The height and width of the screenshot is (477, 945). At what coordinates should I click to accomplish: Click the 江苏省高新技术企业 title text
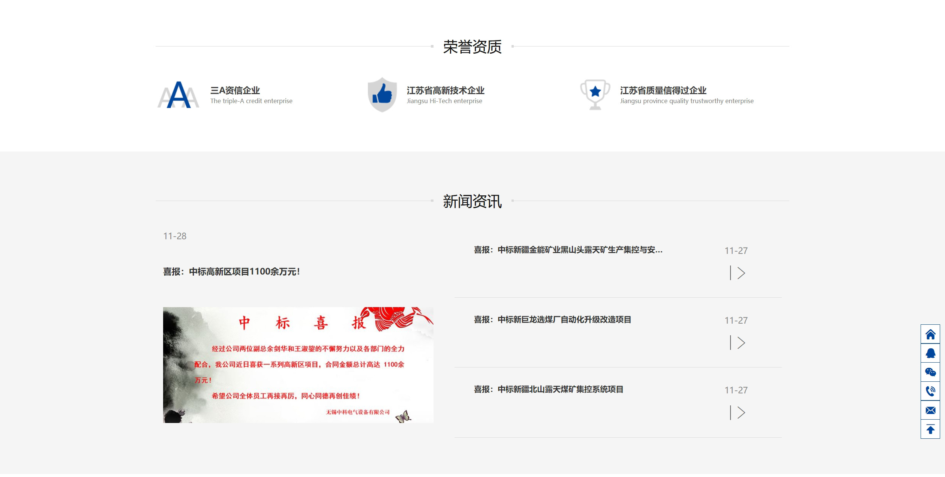pyautogui.click(x=445, y=90)
